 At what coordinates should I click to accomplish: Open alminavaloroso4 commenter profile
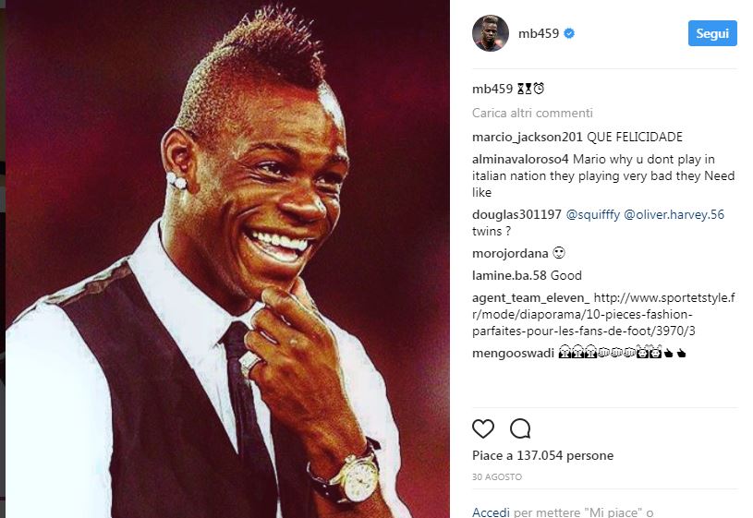coord(520,159)
